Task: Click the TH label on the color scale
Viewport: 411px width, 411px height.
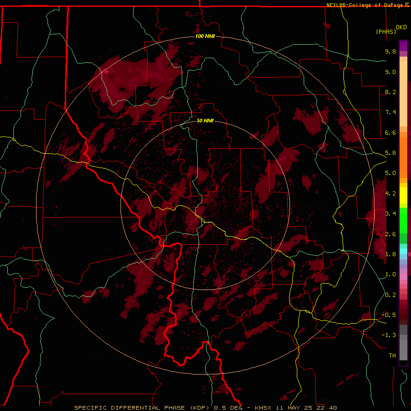Action: tap(392, 356)
